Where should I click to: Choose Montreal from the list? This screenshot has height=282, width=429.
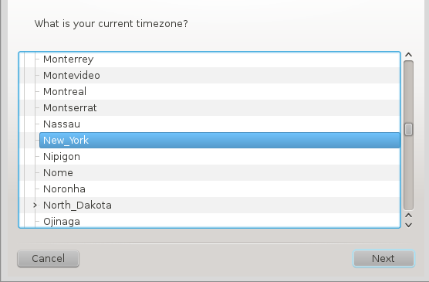pyautogui.click(x=65, y=91)
